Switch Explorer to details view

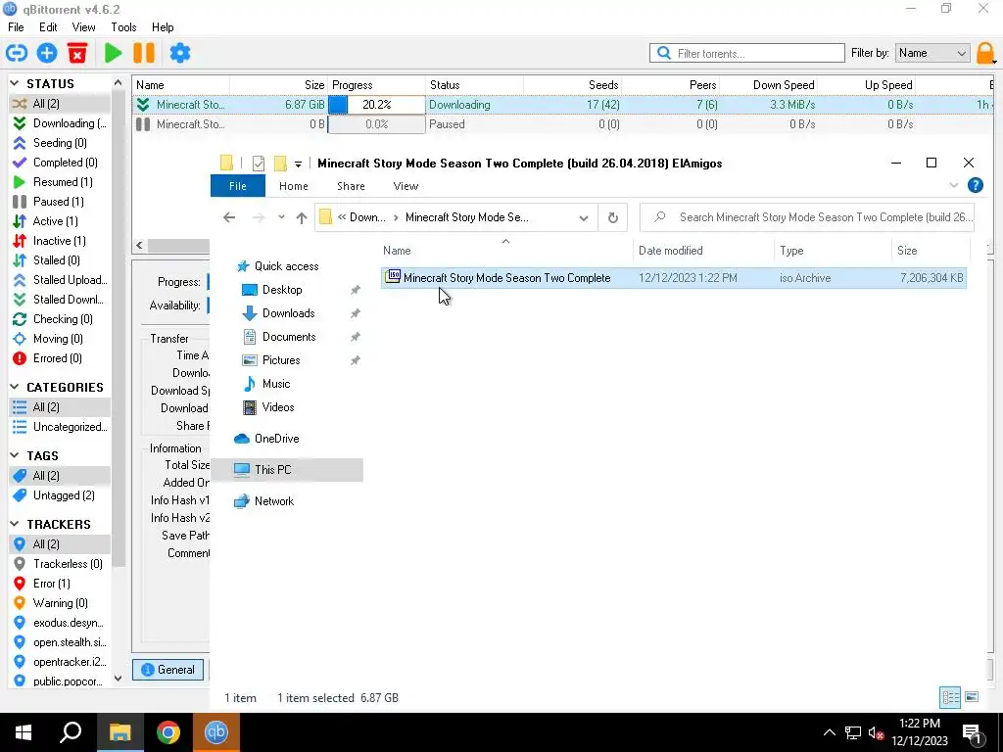coord(950,697)
